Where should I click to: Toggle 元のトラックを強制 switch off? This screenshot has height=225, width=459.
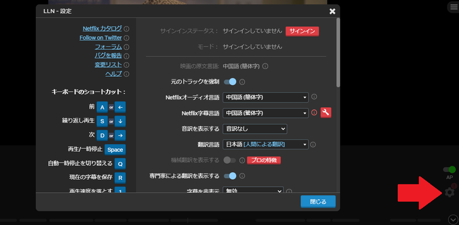230,81
